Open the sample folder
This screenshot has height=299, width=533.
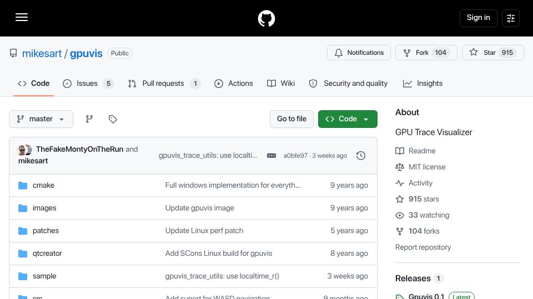[x=44, y=276]
